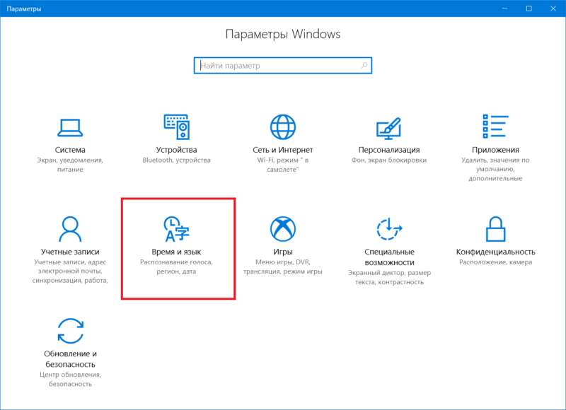Click the description 'Wi-Fi, режим " в самолете"'
This screenshot has height=410, width=566.
(282, 165)
